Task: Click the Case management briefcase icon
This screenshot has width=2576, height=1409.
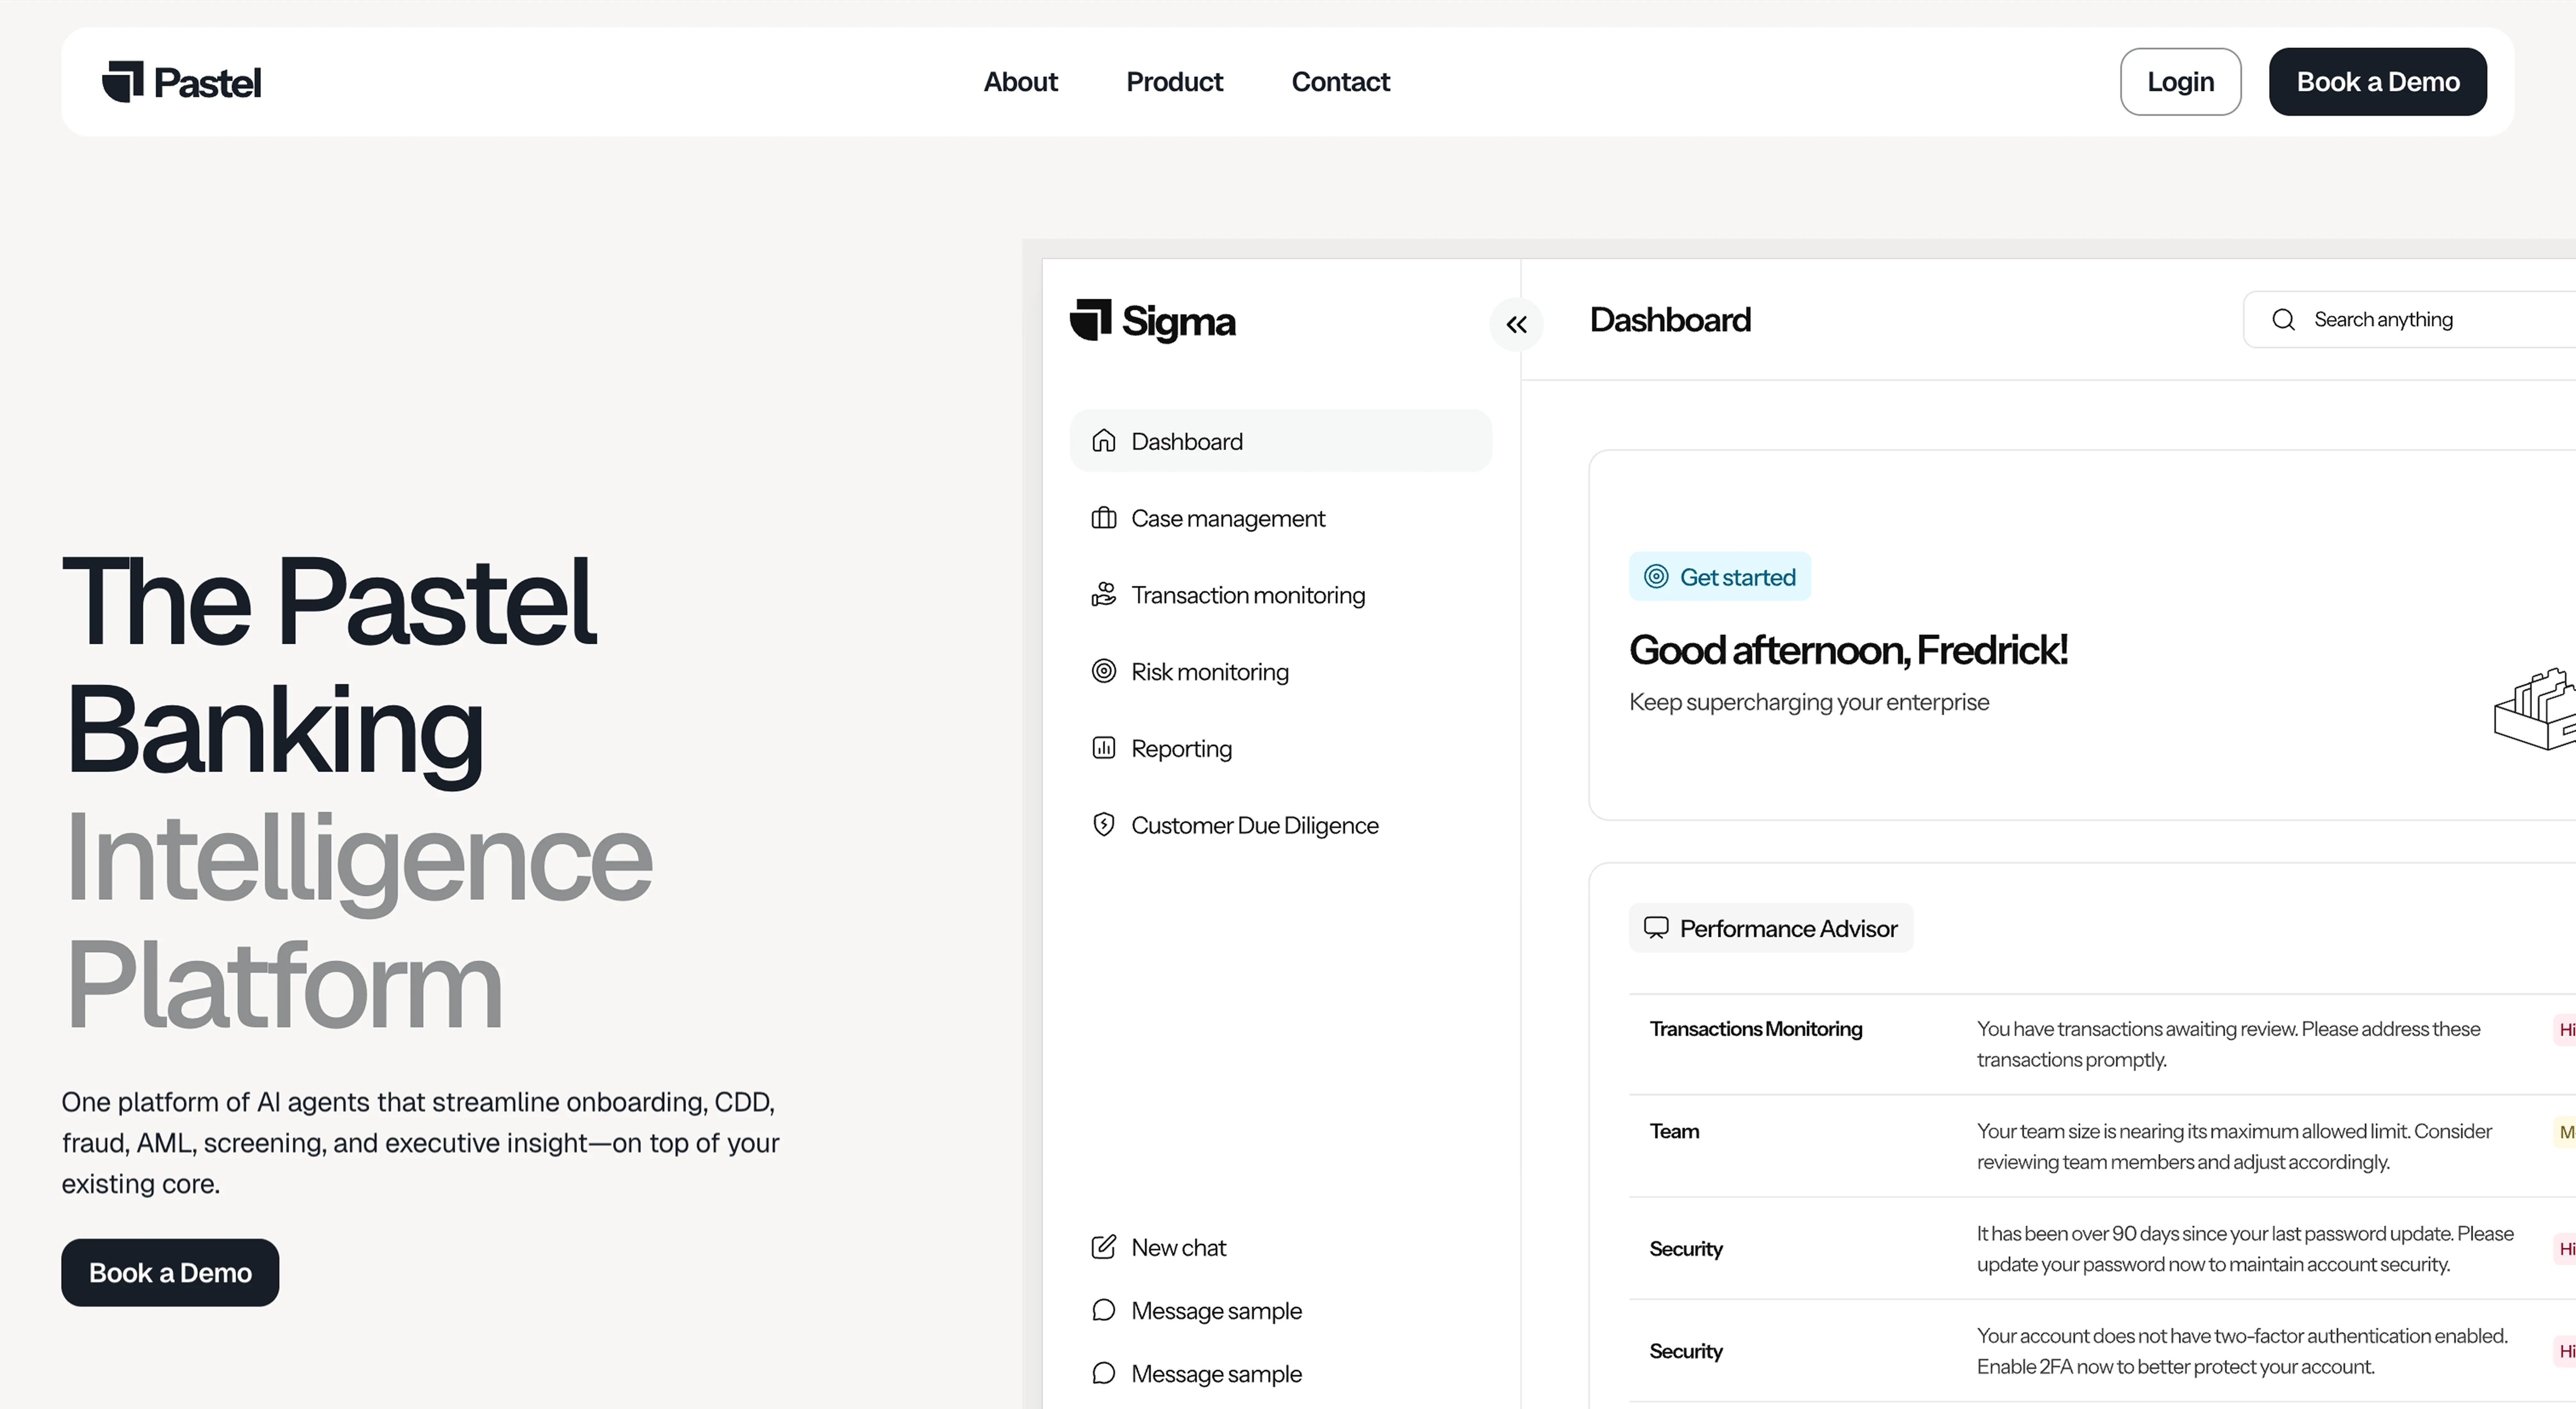Action: pos(1103,518)
